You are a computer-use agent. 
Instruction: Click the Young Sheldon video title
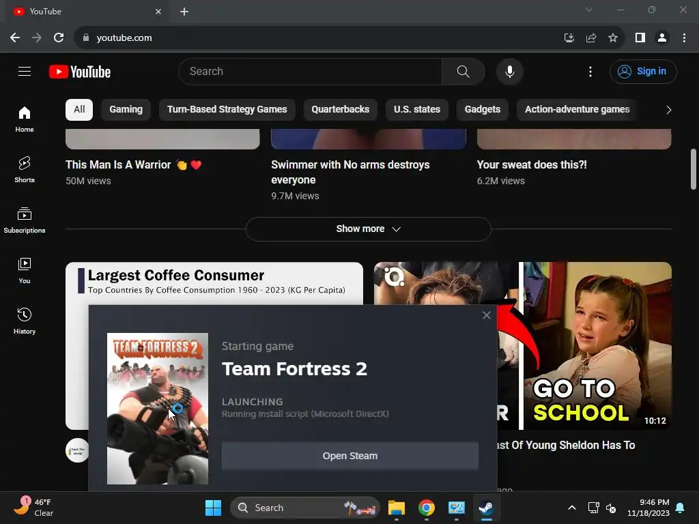click(566, 445)
